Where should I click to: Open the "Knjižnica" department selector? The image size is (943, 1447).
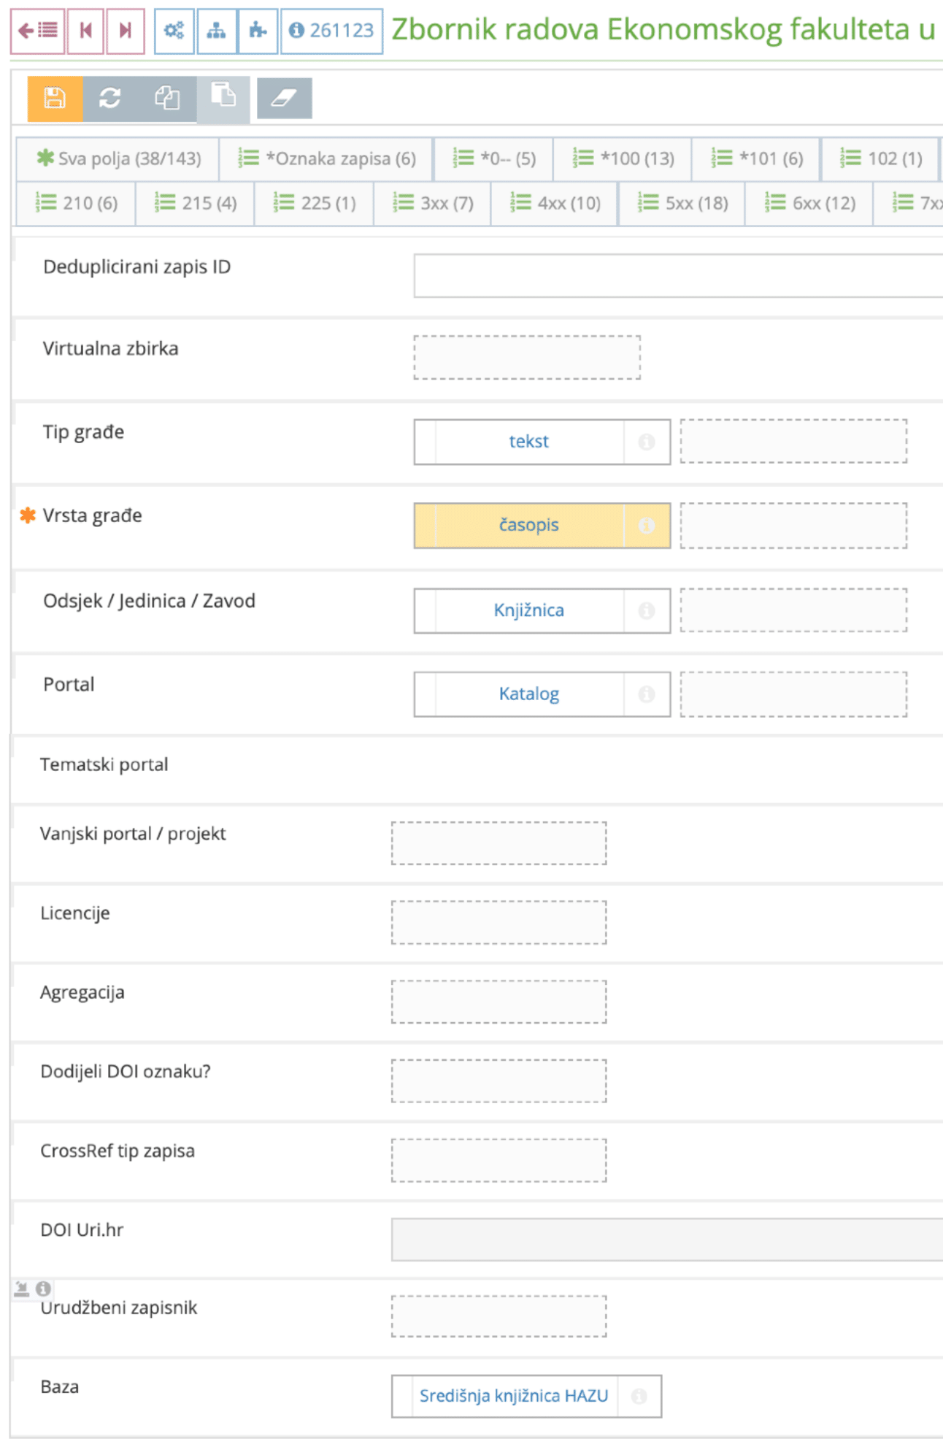pos(529,610)
